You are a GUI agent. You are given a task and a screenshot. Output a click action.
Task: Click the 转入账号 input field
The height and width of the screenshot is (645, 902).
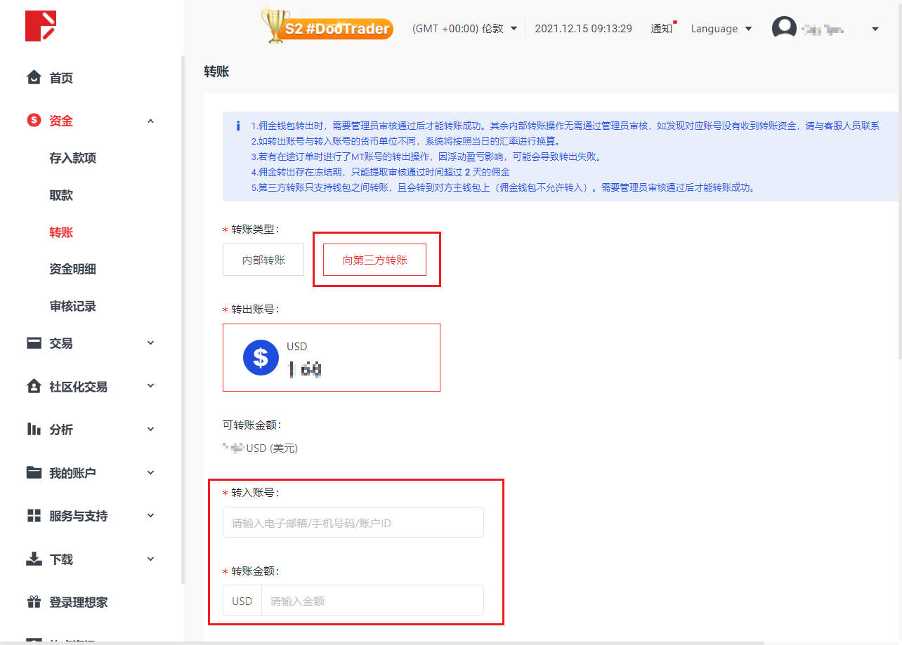click(x=353, y=521)
